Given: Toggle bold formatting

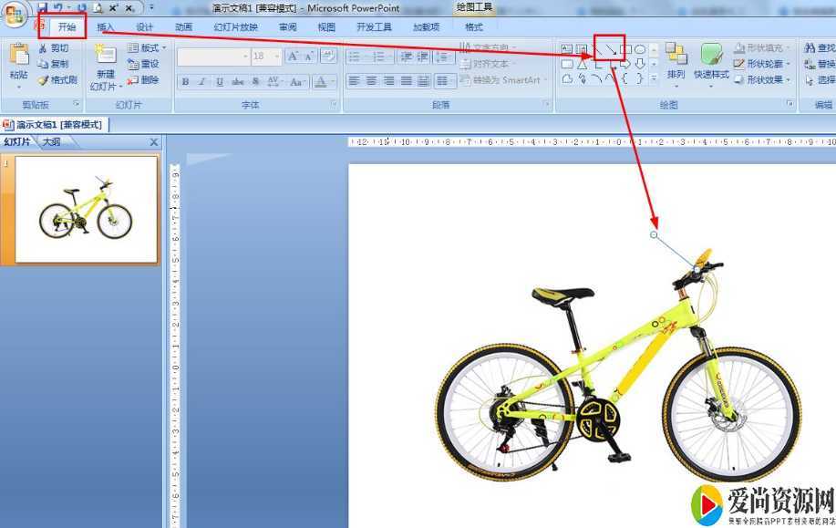Looking at the screenshot, I should click(x=186, y=82).
